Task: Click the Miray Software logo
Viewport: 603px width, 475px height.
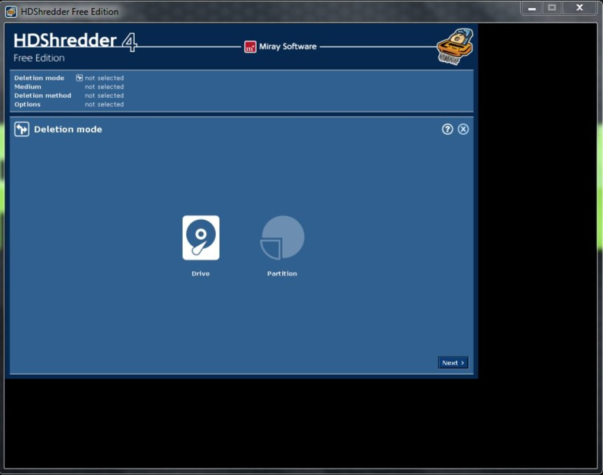Action: point(280,47)
